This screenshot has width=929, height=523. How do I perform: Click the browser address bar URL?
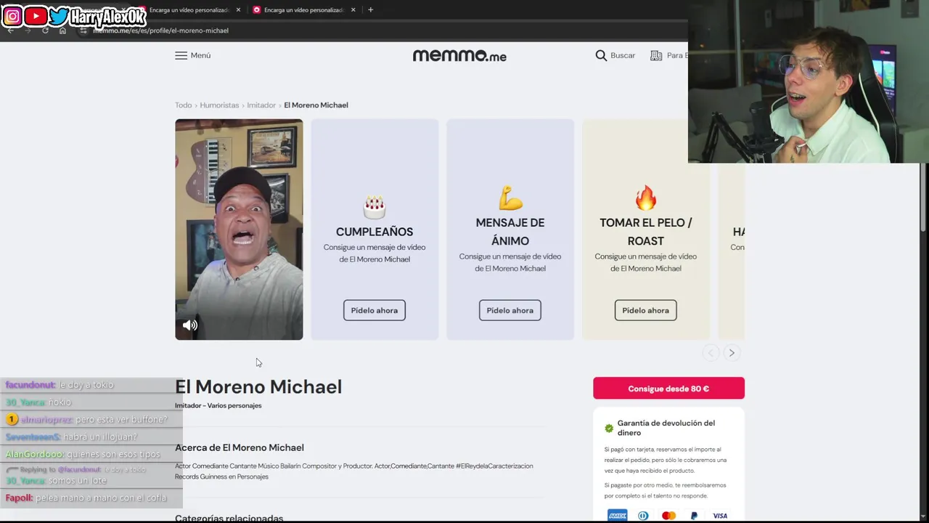tap(160, 31)
